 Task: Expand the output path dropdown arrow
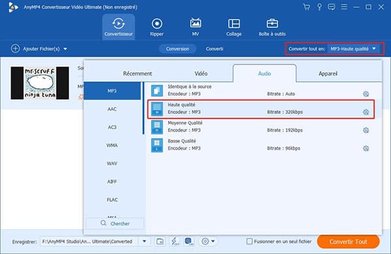[145, 241]
